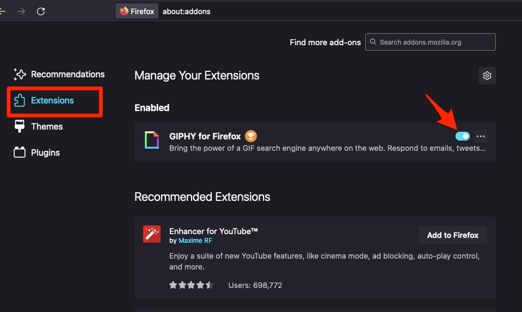This screenshot has width=522, height=312.
Task: Click the Plugins block icon
Action: point(20,152)
